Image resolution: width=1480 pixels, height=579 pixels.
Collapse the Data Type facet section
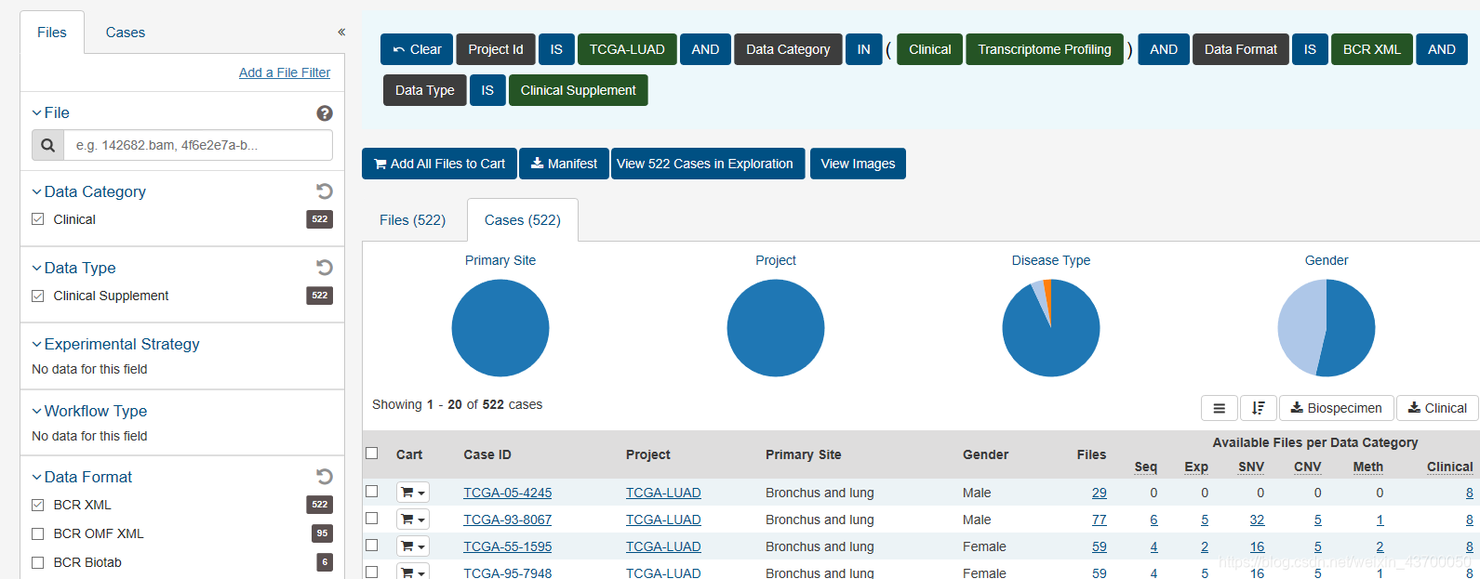click(73, 268)
